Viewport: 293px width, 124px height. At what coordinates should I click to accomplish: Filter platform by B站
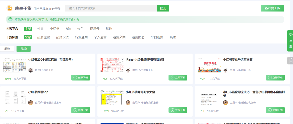[x=68, y=29]
